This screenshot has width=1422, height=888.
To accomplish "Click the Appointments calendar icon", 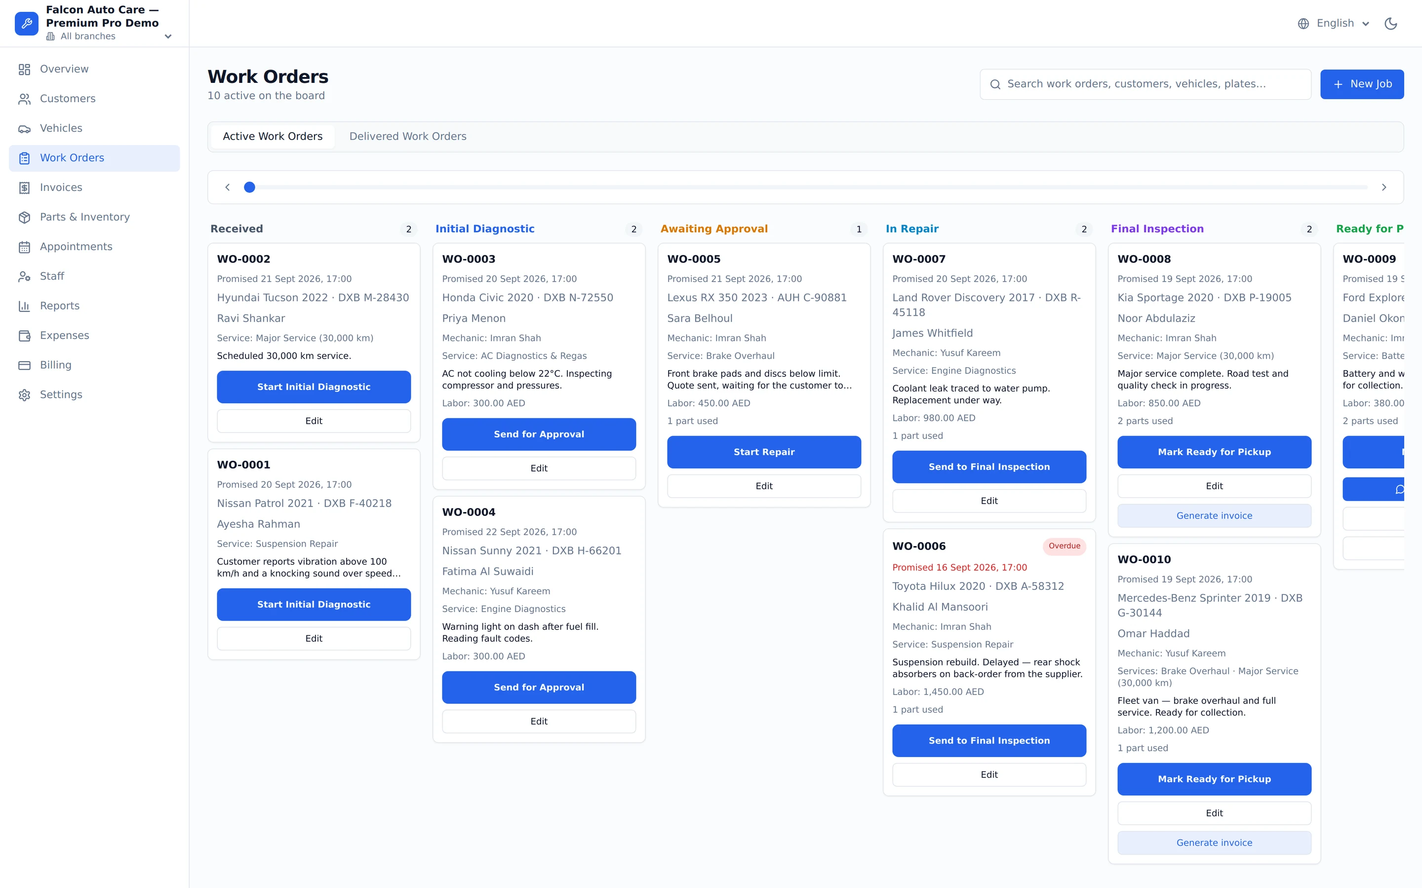I will point(24,247).
